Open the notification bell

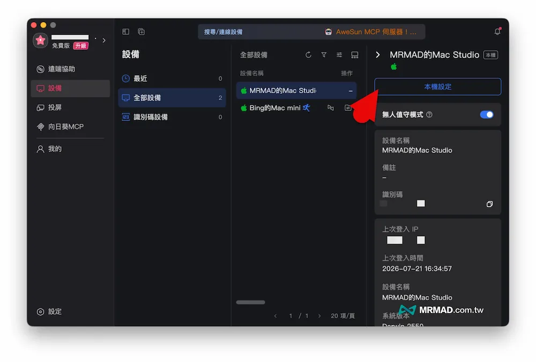[x=497, y=32]
